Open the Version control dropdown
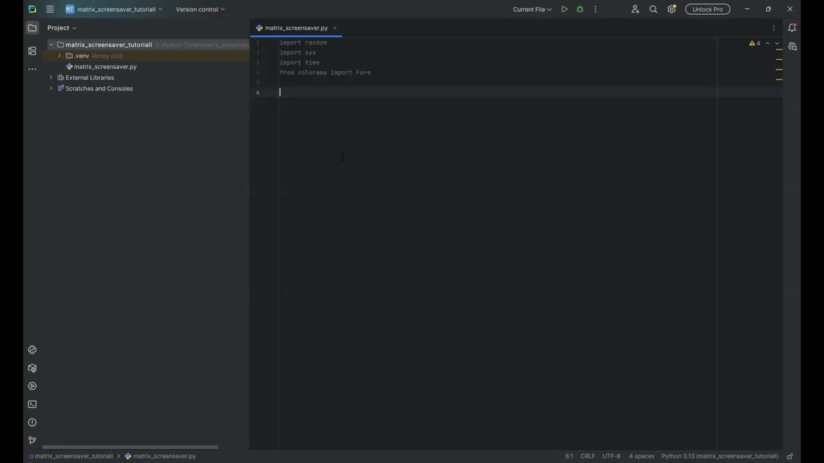 point(200,9)
